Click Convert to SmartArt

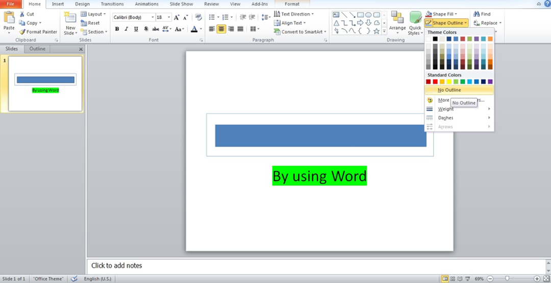(x=300, y=32)
